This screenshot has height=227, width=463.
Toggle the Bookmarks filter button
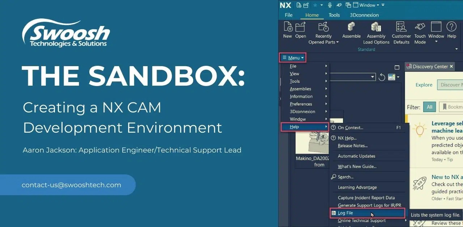451,107
